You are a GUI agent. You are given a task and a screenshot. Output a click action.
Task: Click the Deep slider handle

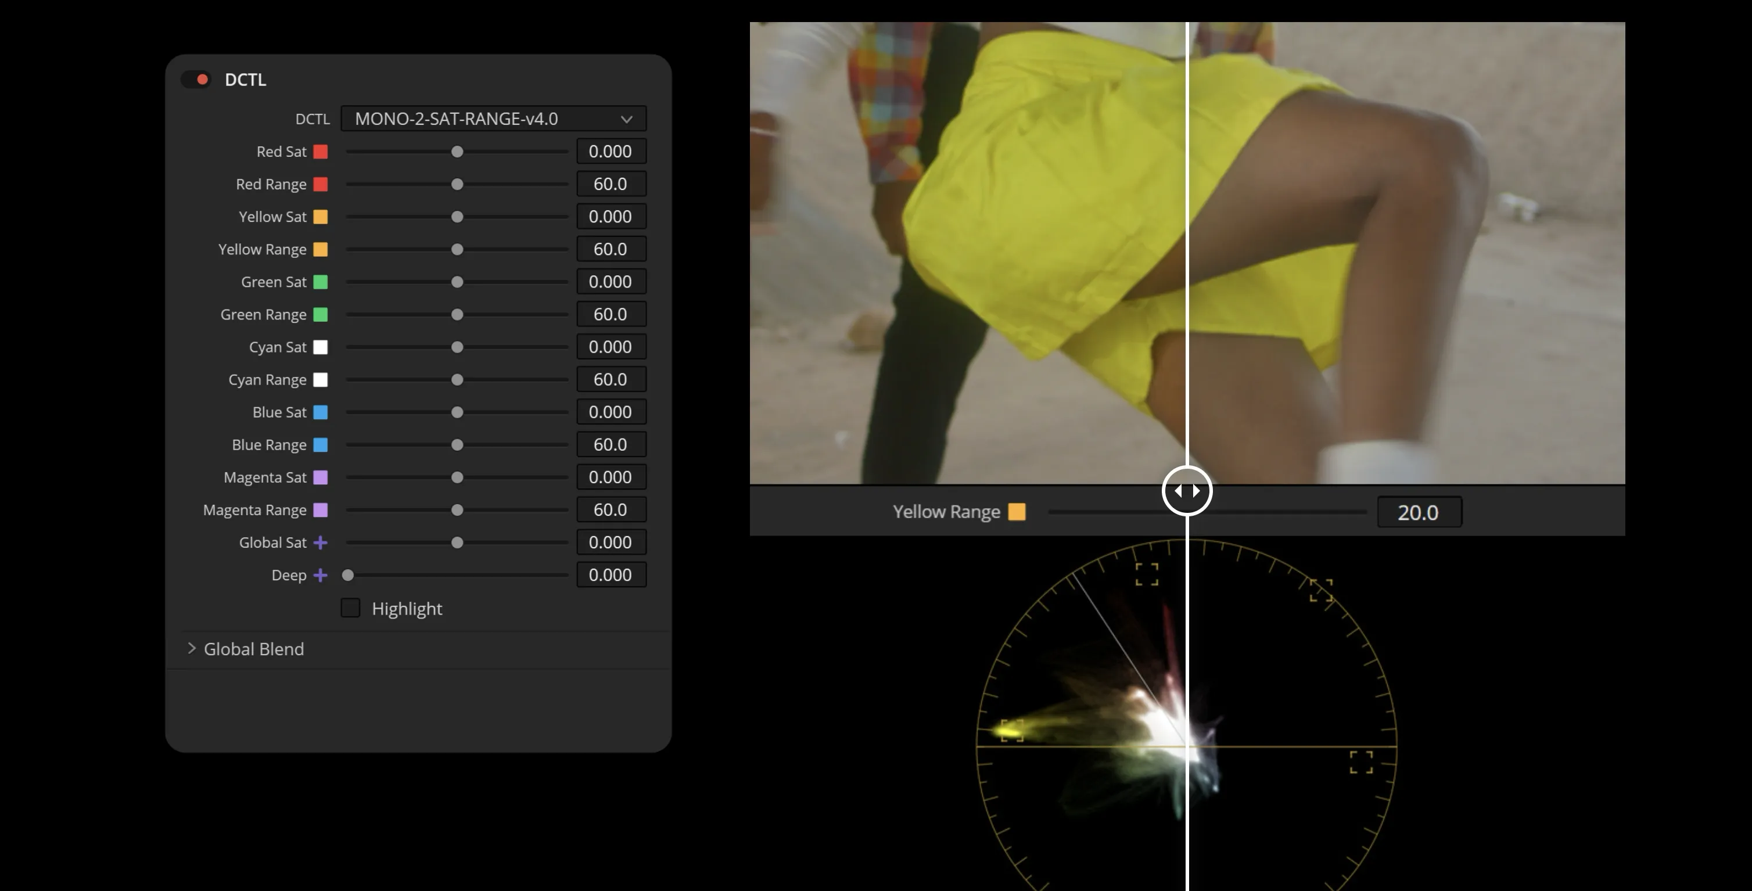[x=347, y=576]
